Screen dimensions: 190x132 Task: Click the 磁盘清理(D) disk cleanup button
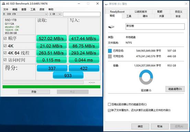pos(175,89)
